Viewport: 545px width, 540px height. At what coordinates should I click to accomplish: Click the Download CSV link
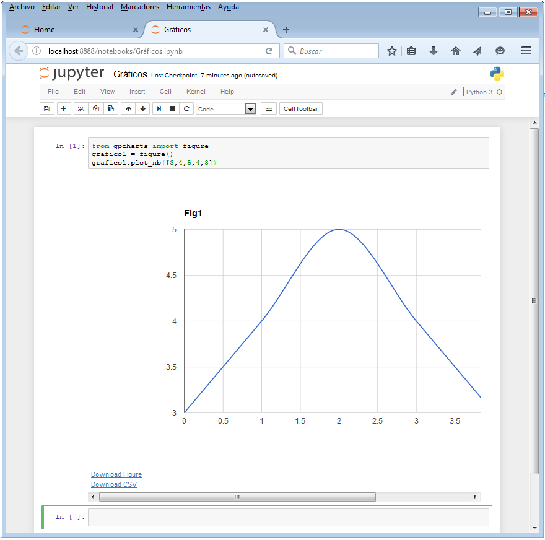[113, 484]
